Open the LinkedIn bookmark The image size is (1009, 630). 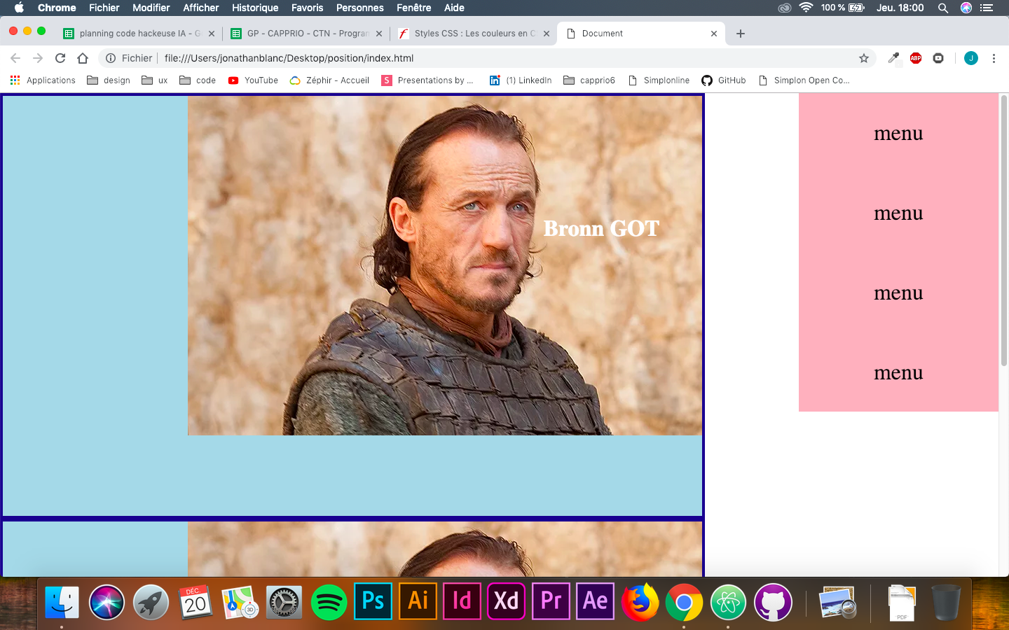coord(521,80)
